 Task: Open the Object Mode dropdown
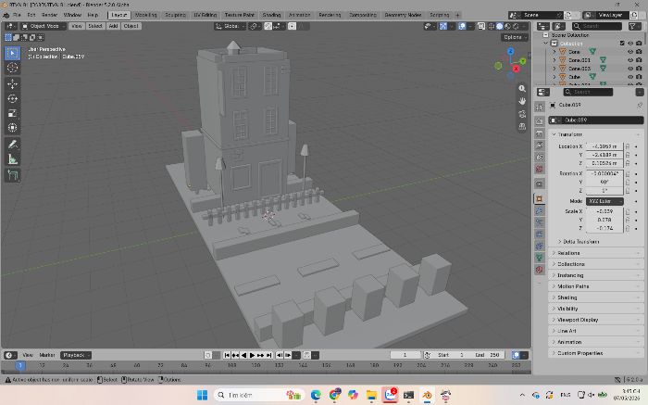[44, 26]
